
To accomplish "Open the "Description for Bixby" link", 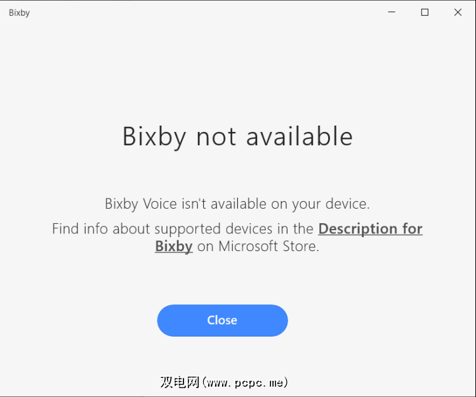I will (370, 228).
